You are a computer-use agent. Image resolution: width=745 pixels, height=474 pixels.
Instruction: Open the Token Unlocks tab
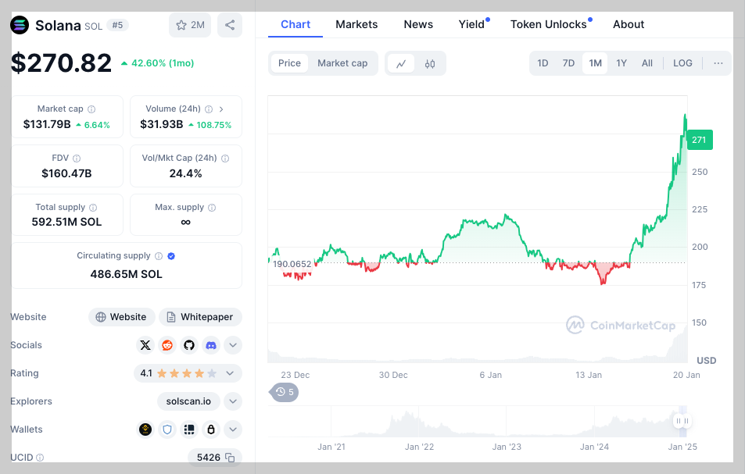click(x=549, y=25)
